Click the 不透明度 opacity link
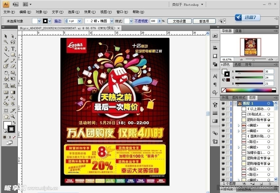This screenshot has height=193, width=280. coord(142,21)
